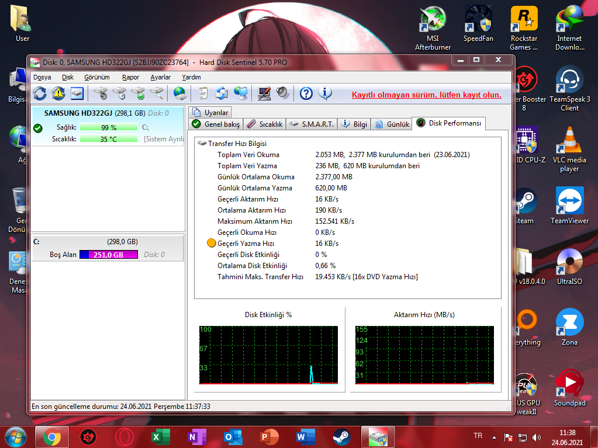Click the orange Geçerli Yazma Hızı indicator
The image size is (598, 448).
211,243
